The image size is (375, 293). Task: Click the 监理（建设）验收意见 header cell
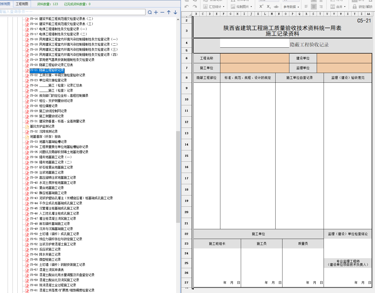348,78
